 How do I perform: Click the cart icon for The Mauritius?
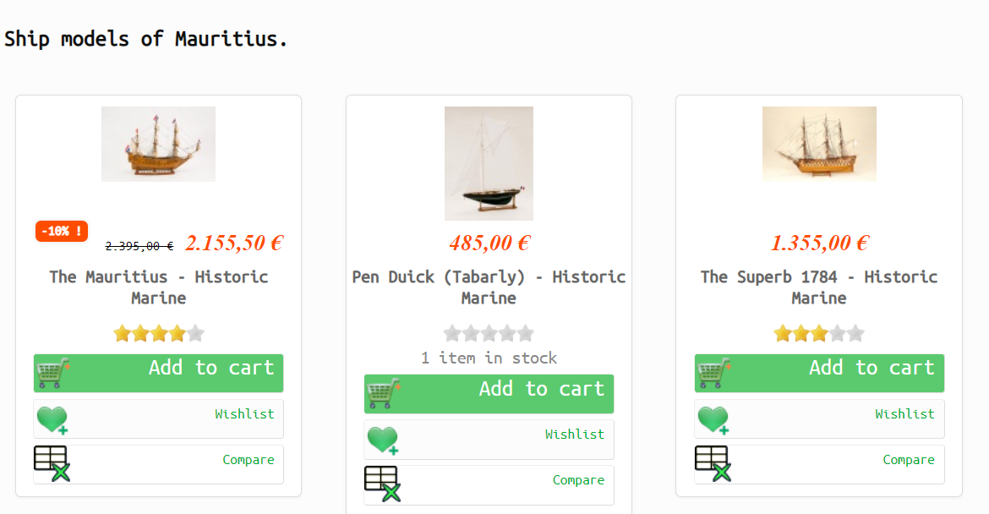[x=52, y=373]
